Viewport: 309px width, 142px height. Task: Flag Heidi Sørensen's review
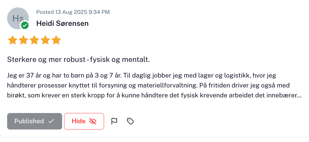coord(114,121)
